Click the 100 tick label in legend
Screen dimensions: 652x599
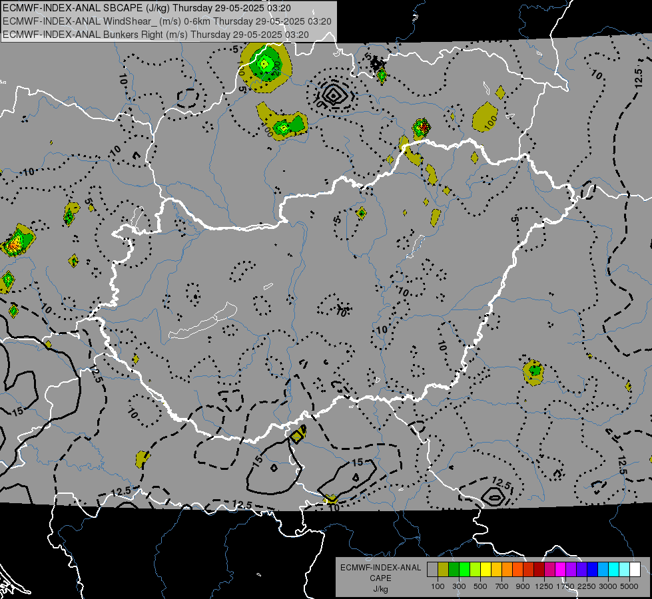click(438, 586)
